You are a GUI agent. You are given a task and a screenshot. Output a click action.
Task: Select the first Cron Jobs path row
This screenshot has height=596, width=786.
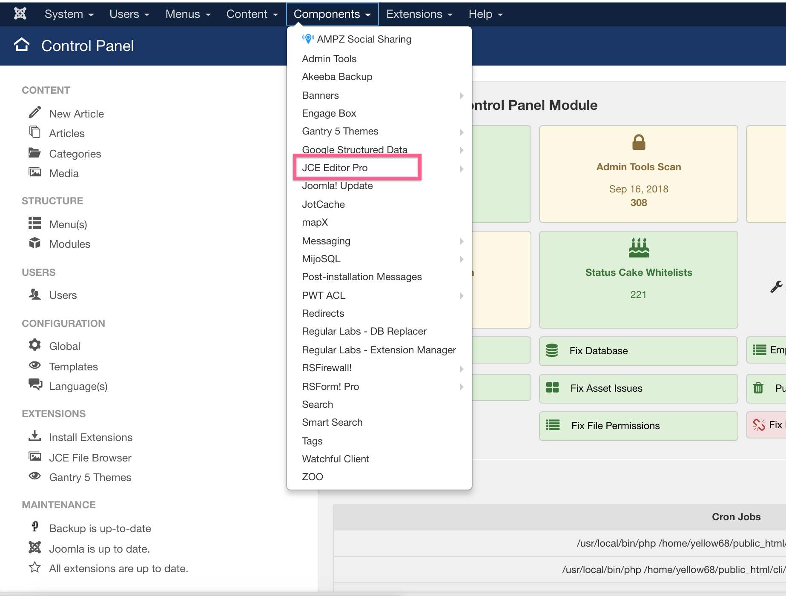pos(559,543)
